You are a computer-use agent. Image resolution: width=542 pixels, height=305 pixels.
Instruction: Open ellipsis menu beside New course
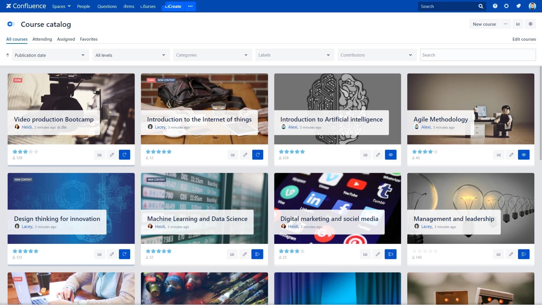click(506, 24)
